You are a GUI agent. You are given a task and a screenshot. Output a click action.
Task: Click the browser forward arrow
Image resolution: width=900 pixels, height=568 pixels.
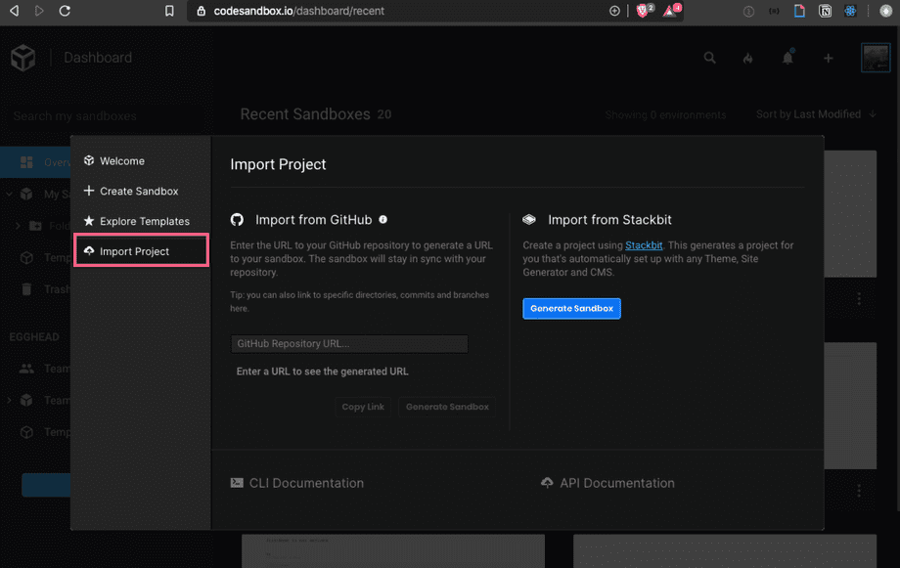point(39,11)
